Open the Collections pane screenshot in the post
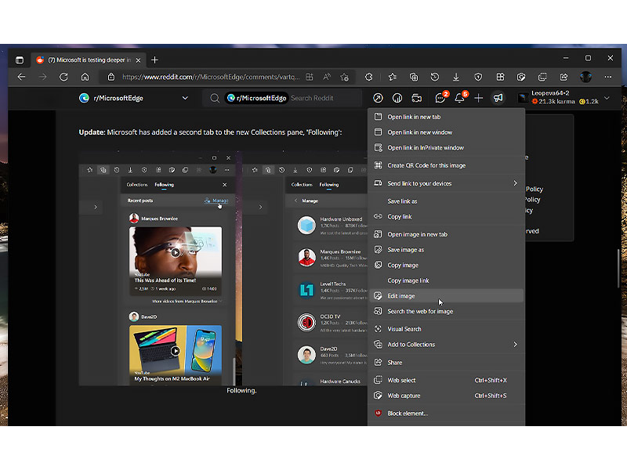This screenshot has width=627, height=470. pyautogui.click(x=223, y=269)
